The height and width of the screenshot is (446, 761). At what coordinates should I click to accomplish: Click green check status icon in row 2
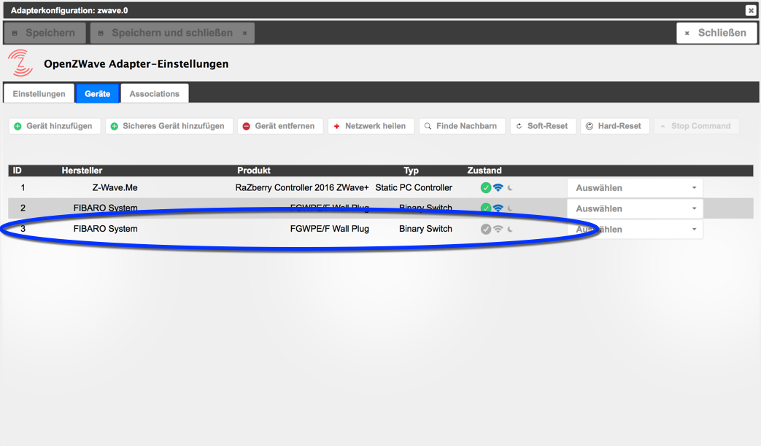[x=486, y=208]
